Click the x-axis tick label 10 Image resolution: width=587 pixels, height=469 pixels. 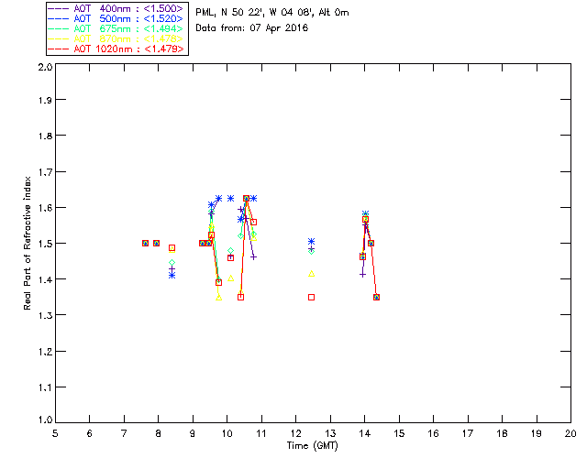point(227,433)
